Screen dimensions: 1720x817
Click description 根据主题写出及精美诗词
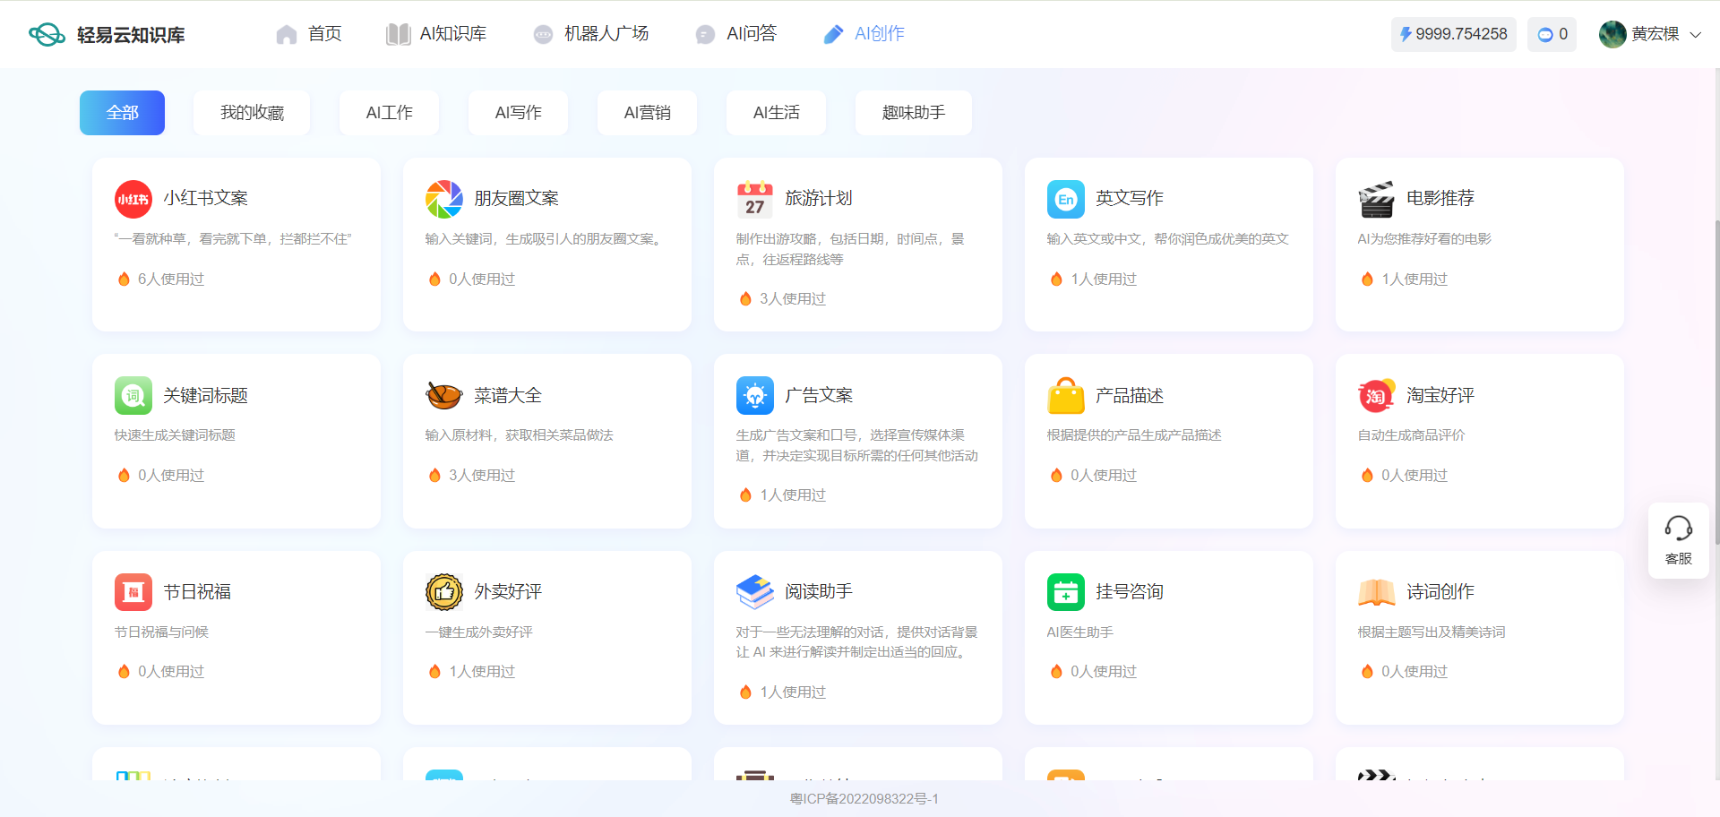point(1432,632)
